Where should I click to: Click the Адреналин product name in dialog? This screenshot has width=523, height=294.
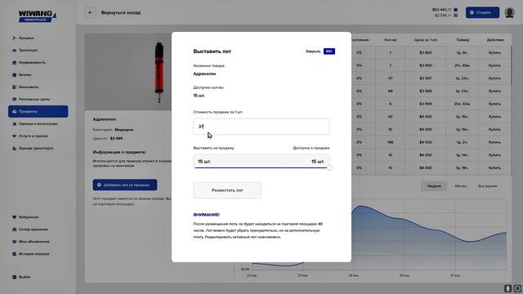click(x=204, y=73)
